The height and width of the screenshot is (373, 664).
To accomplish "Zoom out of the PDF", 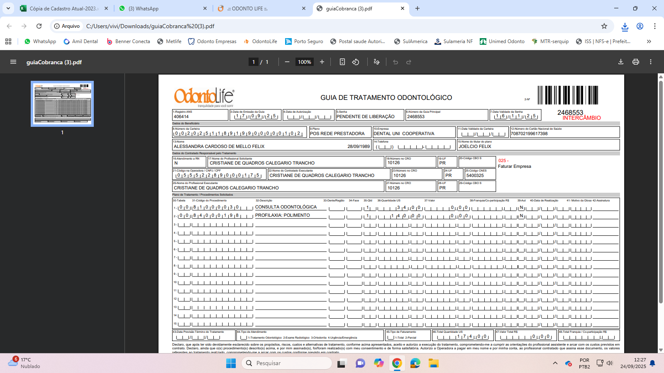I will point(287,62).
